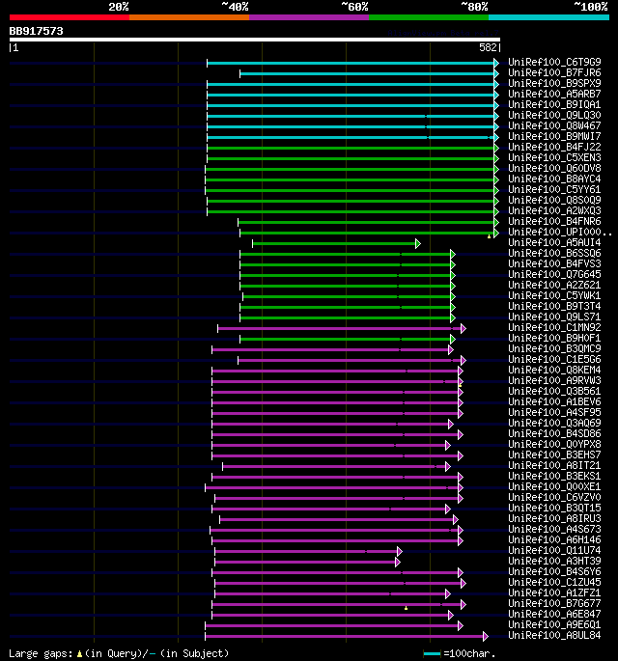
Task: Click the start tick of the UniRef100_C1MN92 alignment
Action: 217,328
